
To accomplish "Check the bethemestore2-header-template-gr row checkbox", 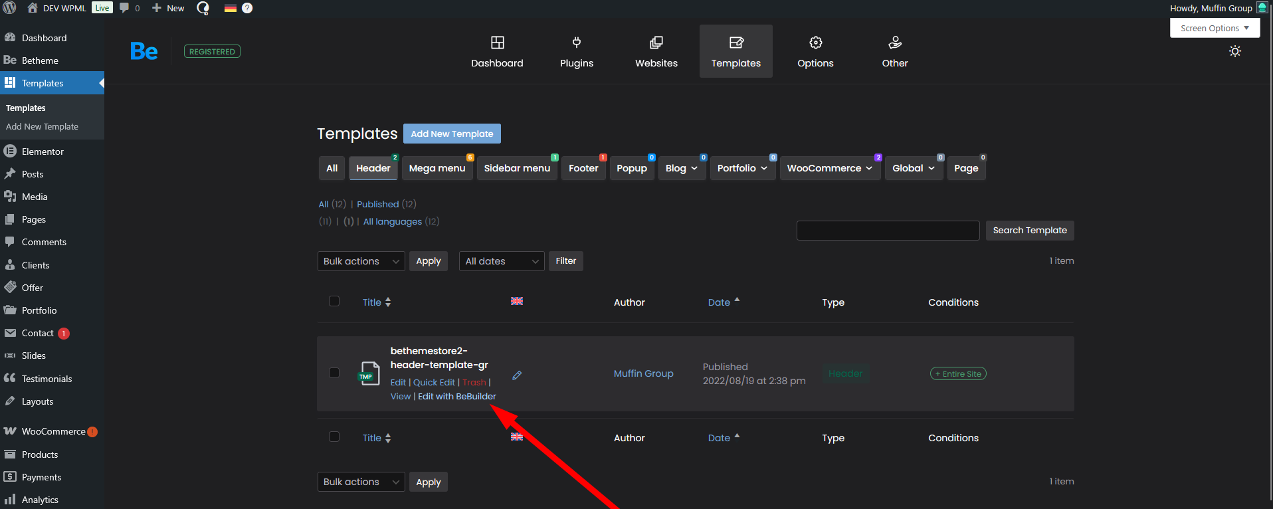I will [334, 373].
